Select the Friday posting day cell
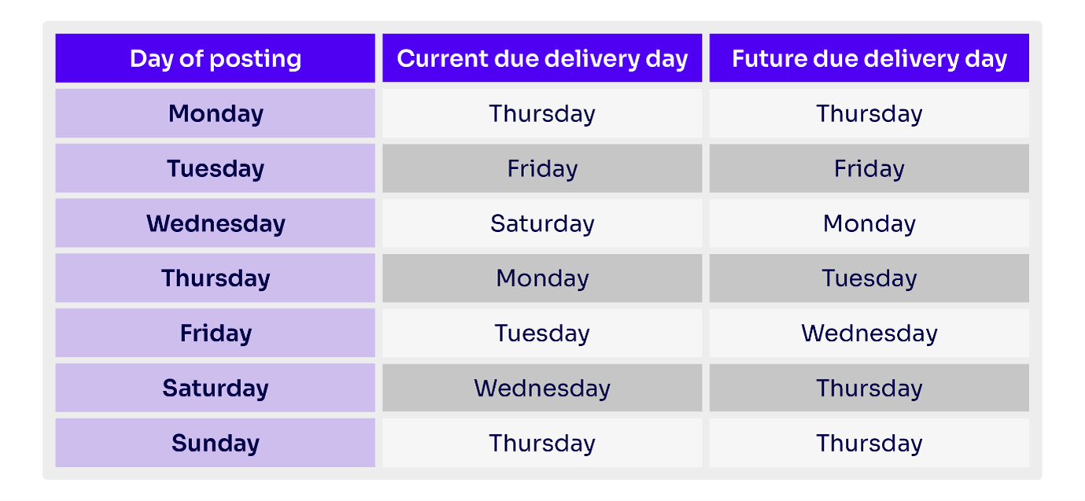This screenshot has width=1085, height=501. click(x=215, y=333)
